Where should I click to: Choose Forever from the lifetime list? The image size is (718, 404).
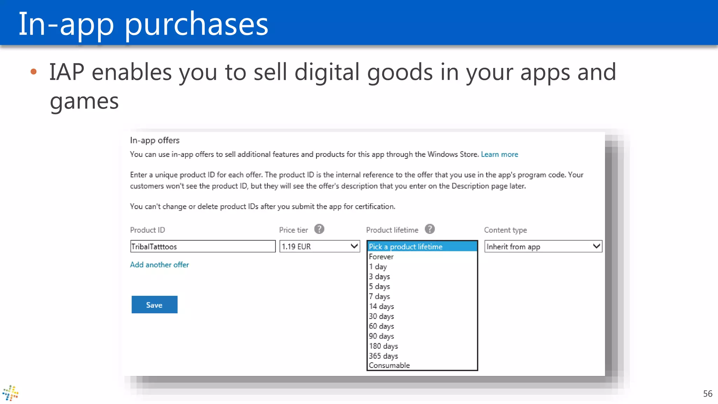[x=422, y=256]
